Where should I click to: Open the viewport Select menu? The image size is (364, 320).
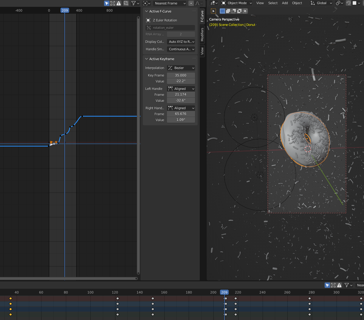click(273, 3)
